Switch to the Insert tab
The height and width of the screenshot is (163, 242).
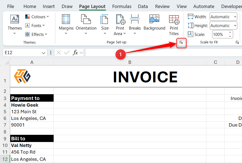coord(49,6)
